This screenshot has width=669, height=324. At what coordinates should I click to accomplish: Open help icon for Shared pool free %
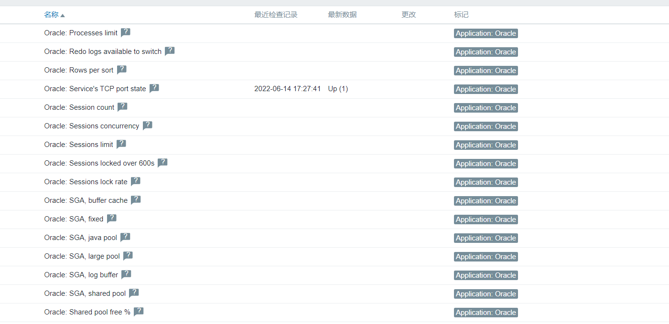(139, 312)
